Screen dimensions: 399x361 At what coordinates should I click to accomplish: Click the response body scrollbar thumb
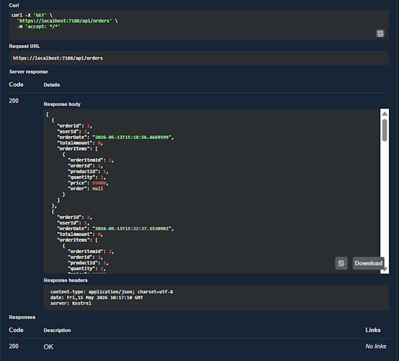point(384,130)
